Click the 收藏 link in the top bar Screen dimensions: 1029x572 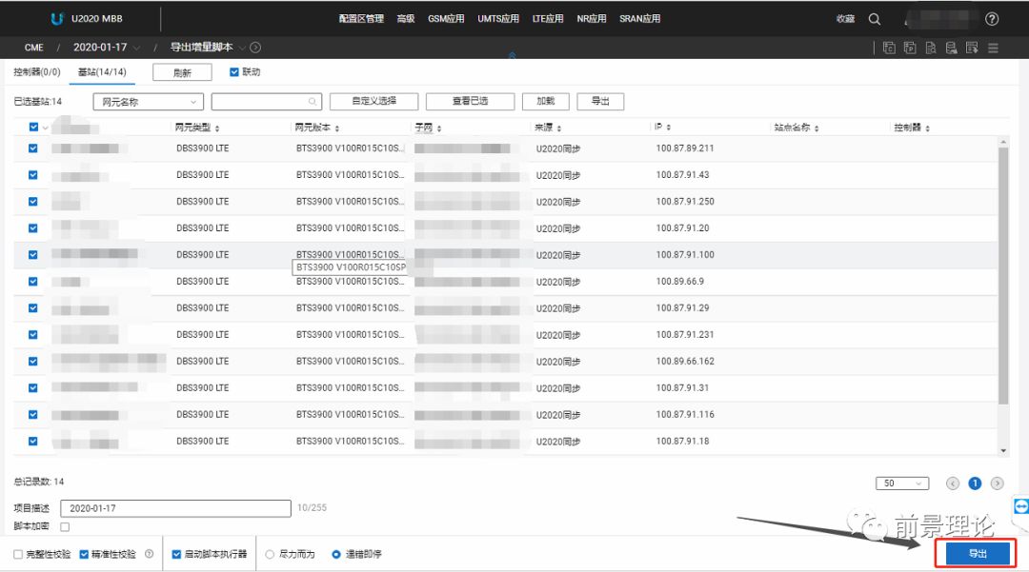tap(845, 19)
